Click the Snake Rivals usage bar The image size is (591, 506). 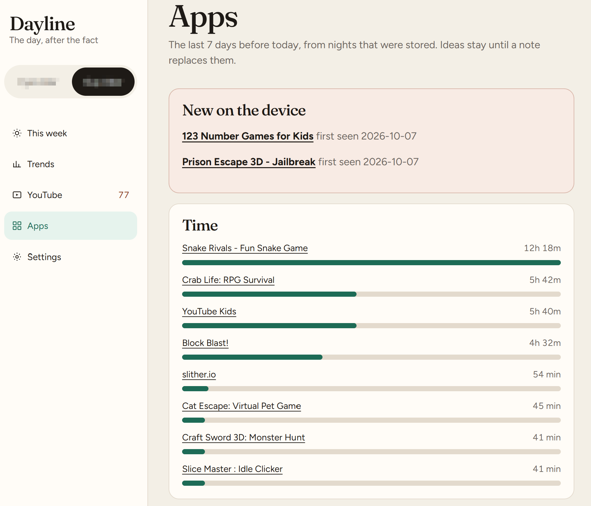[371, 263]
